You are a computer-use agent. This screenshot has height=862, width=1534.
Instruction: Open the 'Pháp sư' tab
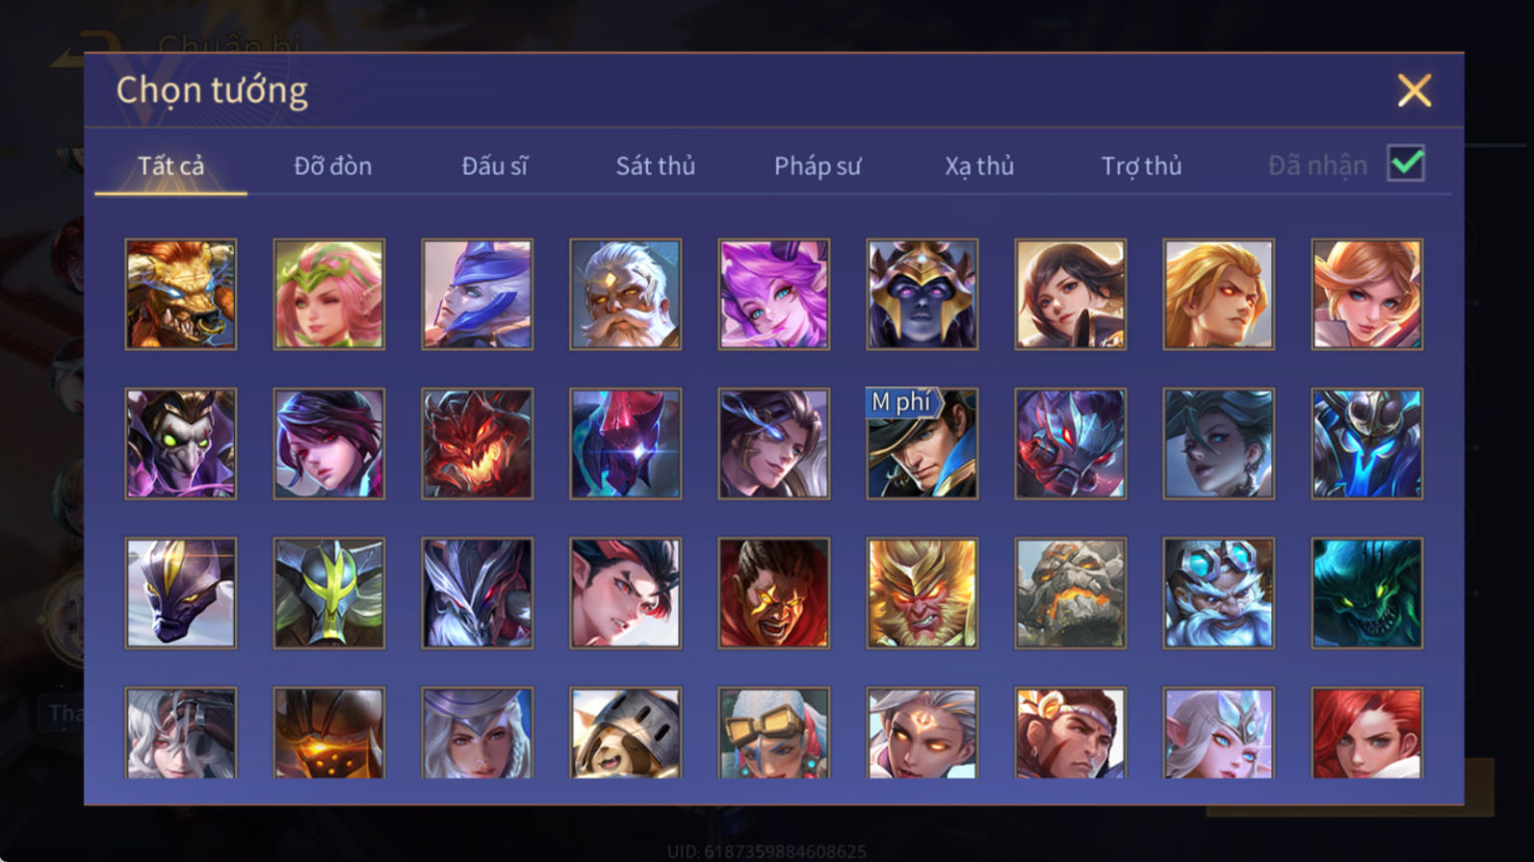(x=817, y=165)
